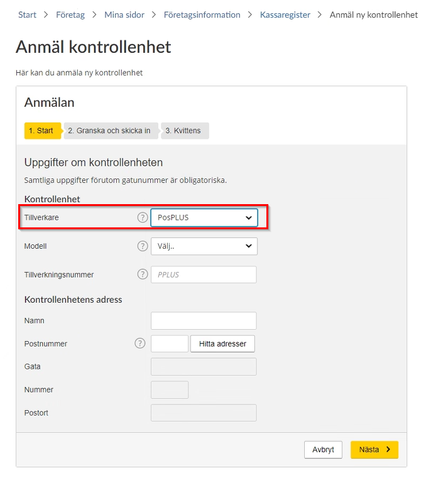
Task: Open the Mina sidor breadcrumb link
Action: pos(124,14)
